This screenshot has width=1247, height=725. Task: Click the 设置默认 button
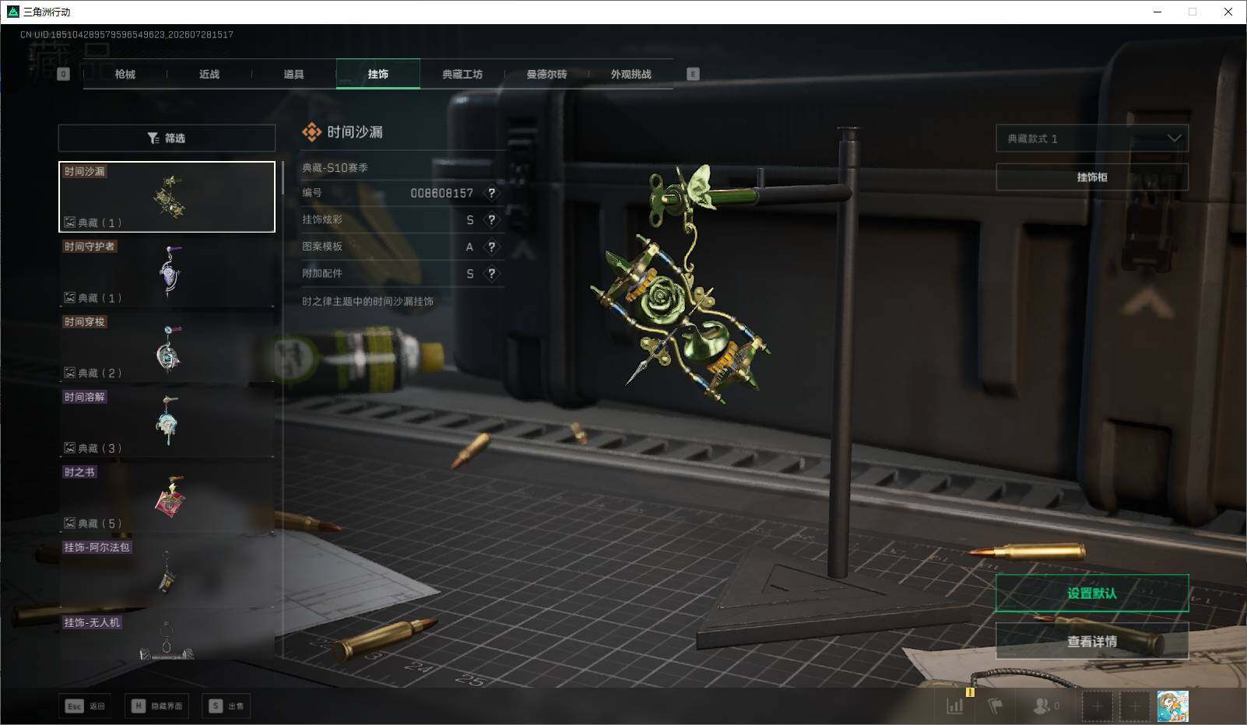click(x=1092, y=593)
